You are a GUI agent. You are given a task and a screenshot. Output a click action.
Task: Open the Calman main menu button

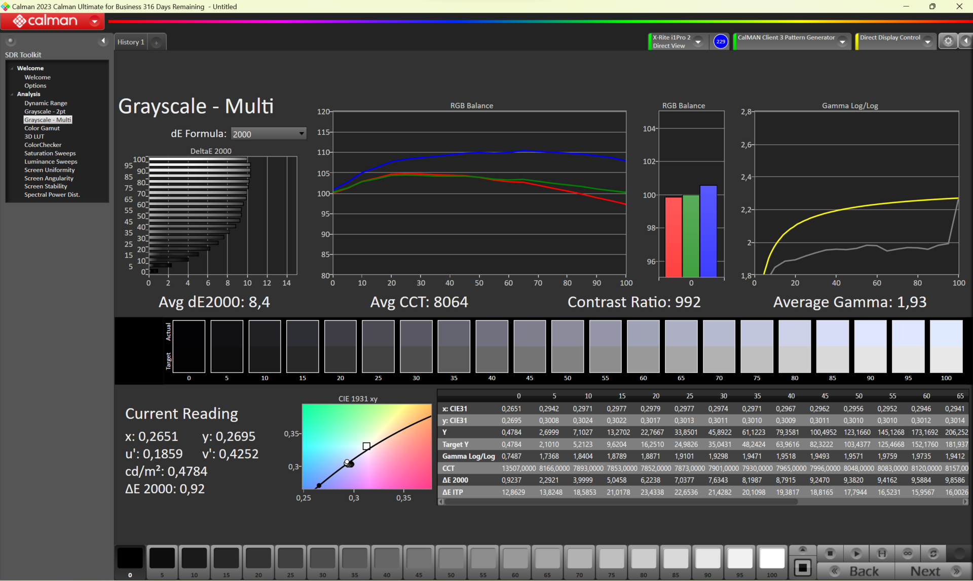52,21
